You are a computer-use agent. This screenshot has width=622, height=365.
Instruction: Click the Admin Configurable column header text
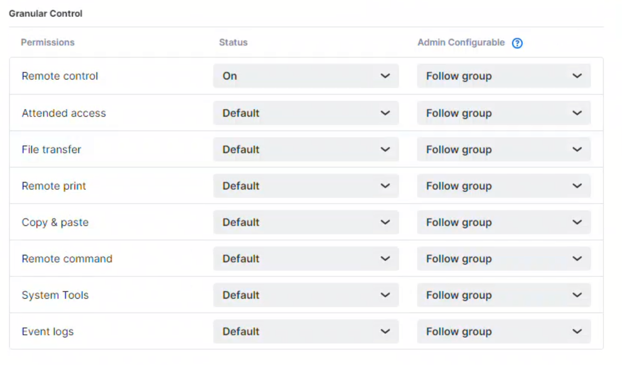(x=461, y=42)
